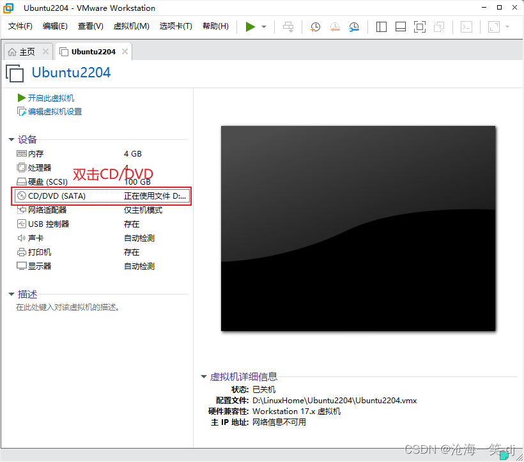524x462 pixels.
Task: Click the description field to add text
Action: coord(68,307)
